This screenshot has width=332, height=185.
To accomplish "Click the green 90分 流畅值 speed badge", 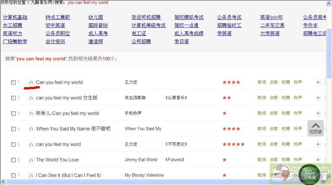I will coord(310,174).
